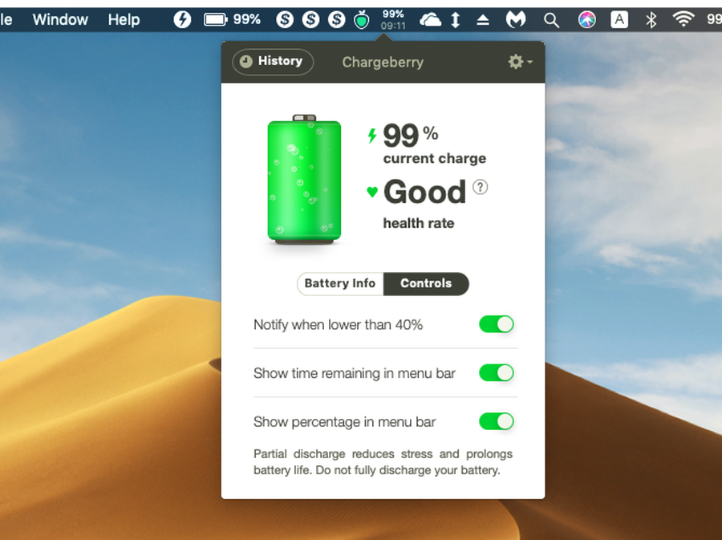Switch to the Battery Info tab
This screenshot has width=722, height=540.
[340, 283]
